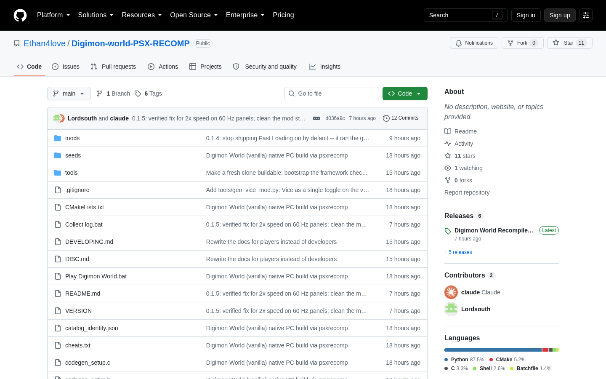Open the Collect log.bat file
This screenshot has width=606, height=379.
point(84,224)
